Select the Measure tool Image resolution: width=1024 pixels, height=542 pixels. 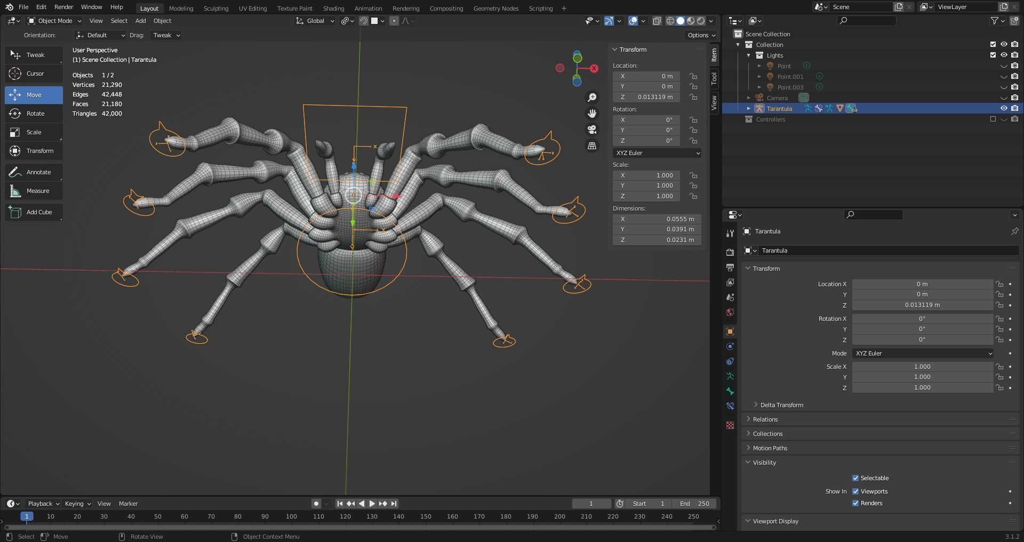tap(34, 191)
